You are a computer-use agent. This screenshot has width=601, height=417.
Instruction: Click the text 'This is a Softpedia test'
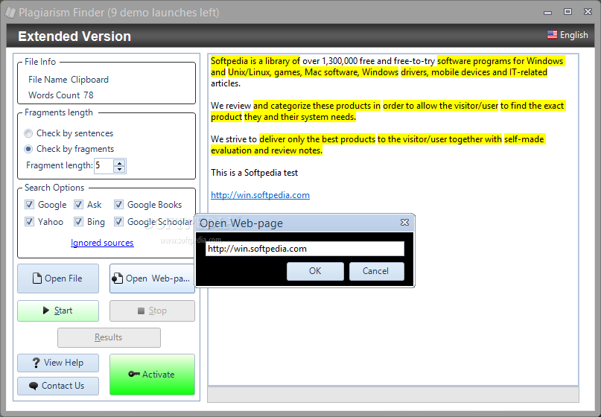[254, 173]
